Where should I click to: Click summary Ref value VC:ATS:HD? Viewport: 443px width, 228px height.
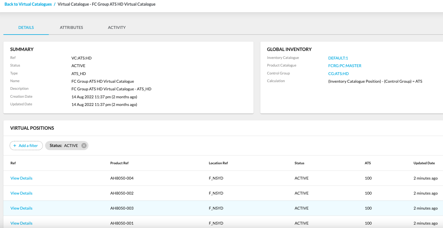[81, 58]
